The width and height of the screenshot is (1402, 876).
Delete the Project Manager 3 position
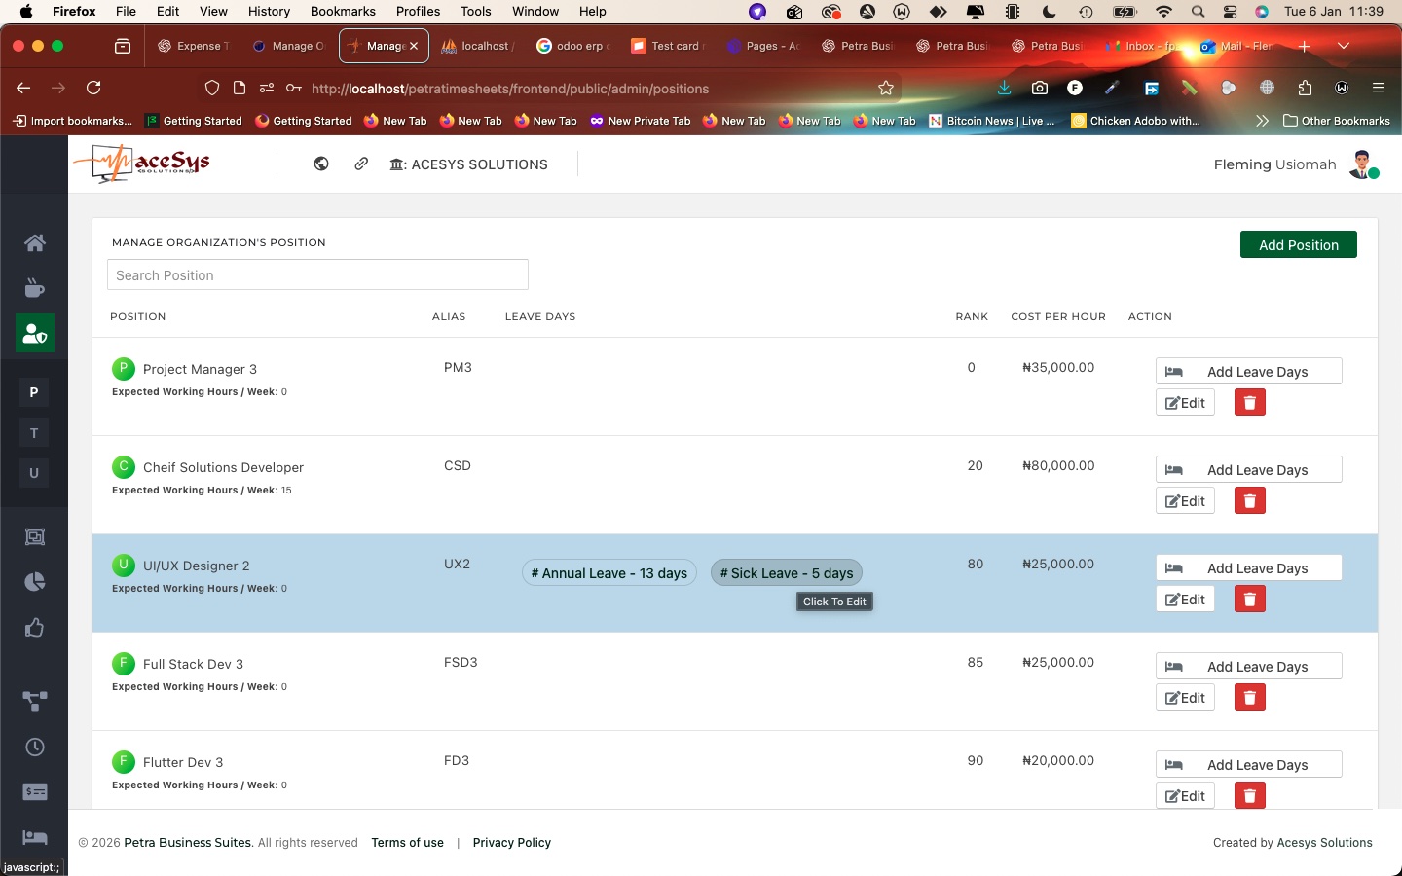(1249, 403)
